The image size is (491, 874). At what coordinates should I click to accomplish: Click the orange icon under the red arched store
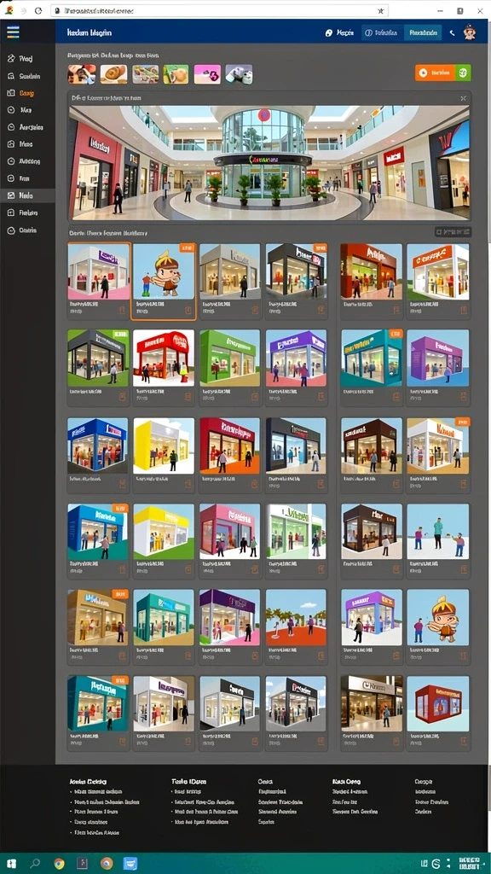tap(188, 396)
